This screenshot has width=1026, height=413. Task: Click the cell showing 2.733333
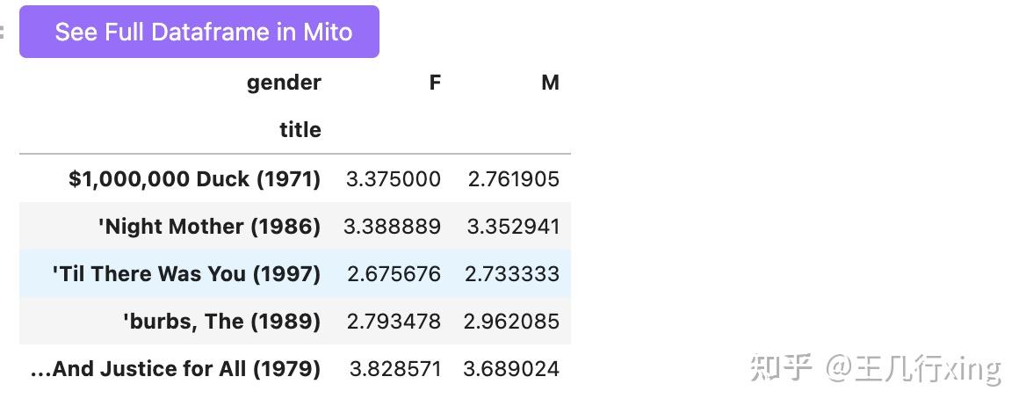pos(512,274)
